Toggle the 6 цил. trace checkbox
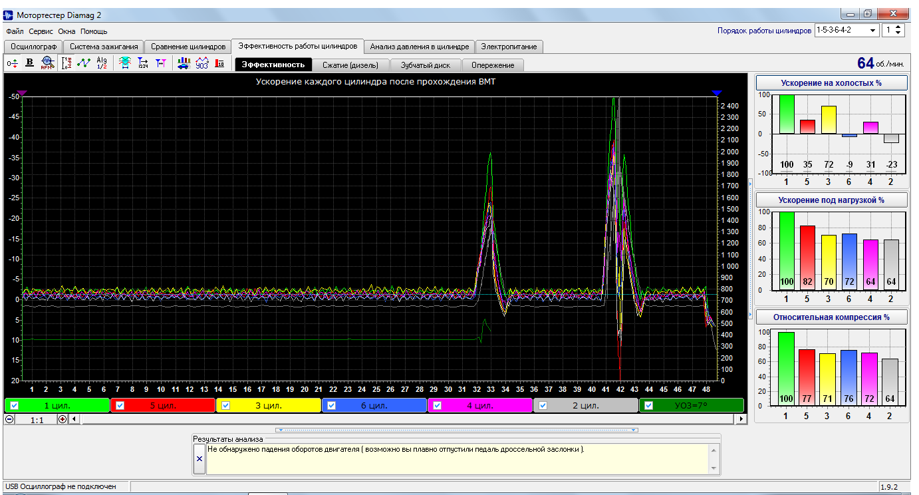The height and width of the screenshot is (495, 919). point(332,405)
